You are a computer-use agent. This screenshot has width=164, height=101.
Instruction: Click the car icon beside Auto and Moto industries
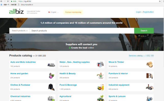point(51,64)
